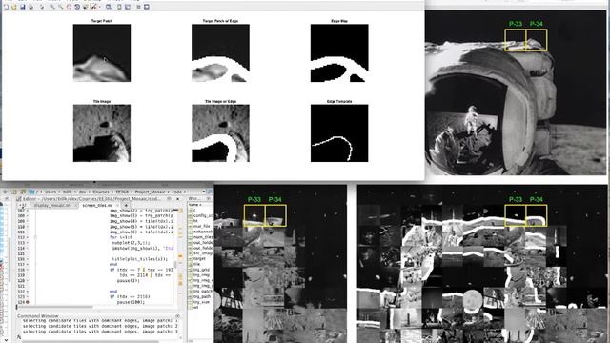Click the Edge Template subplot image
The height and width of the screenshot is (343, 610).
point(339,133)
